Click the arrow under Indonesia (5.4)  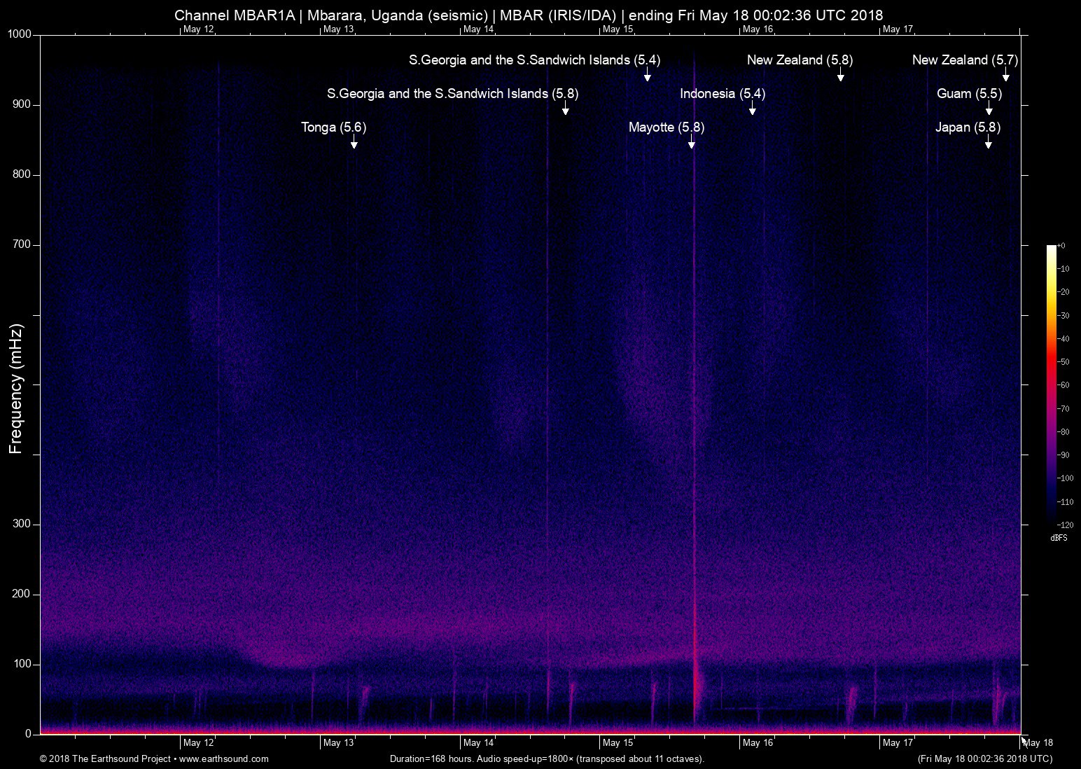point(753,109)
